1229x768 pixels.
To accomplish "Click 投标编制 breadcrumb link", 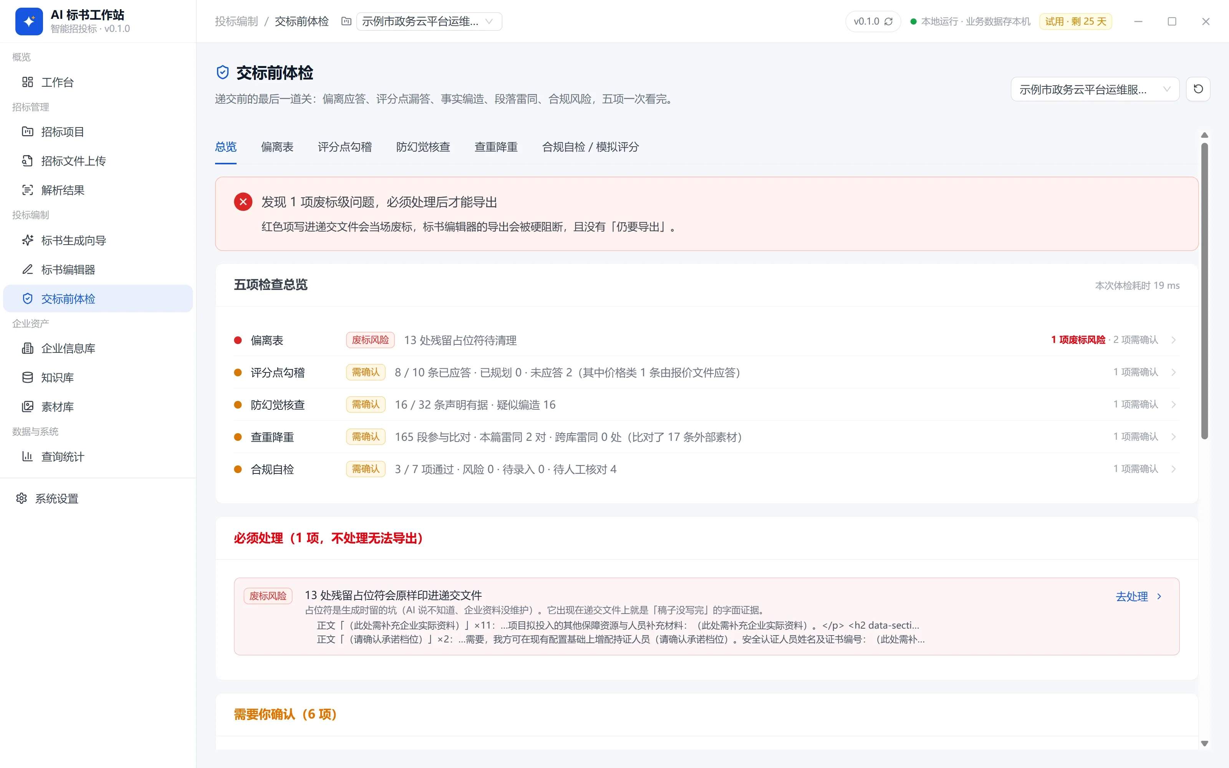I will point(236,22).
